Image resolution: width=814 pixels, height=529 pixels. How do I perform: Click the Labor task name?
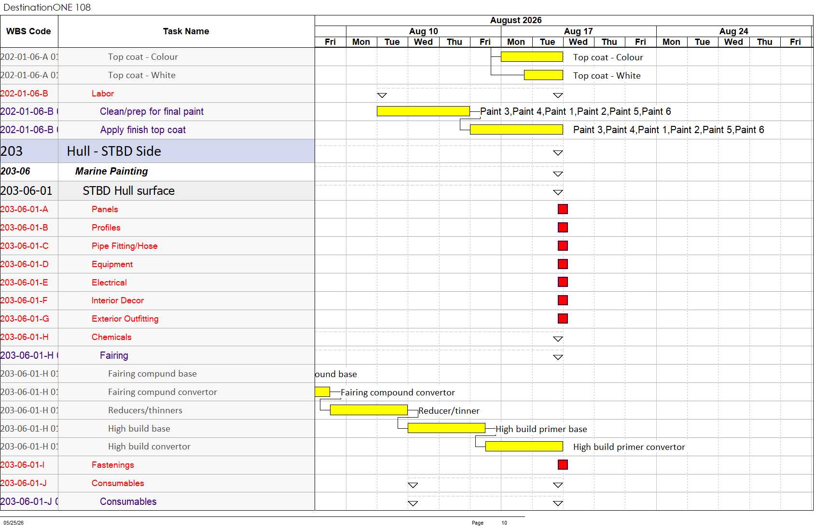point(103,94)
